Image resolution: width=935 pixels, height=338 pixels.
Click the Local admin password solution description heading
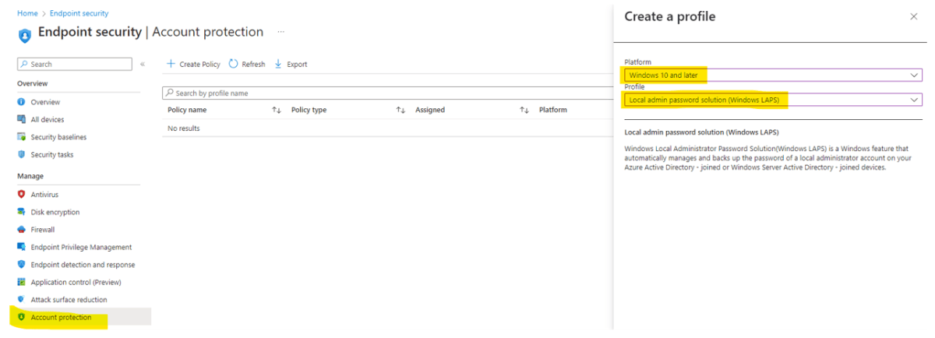(x=701, y=132)
